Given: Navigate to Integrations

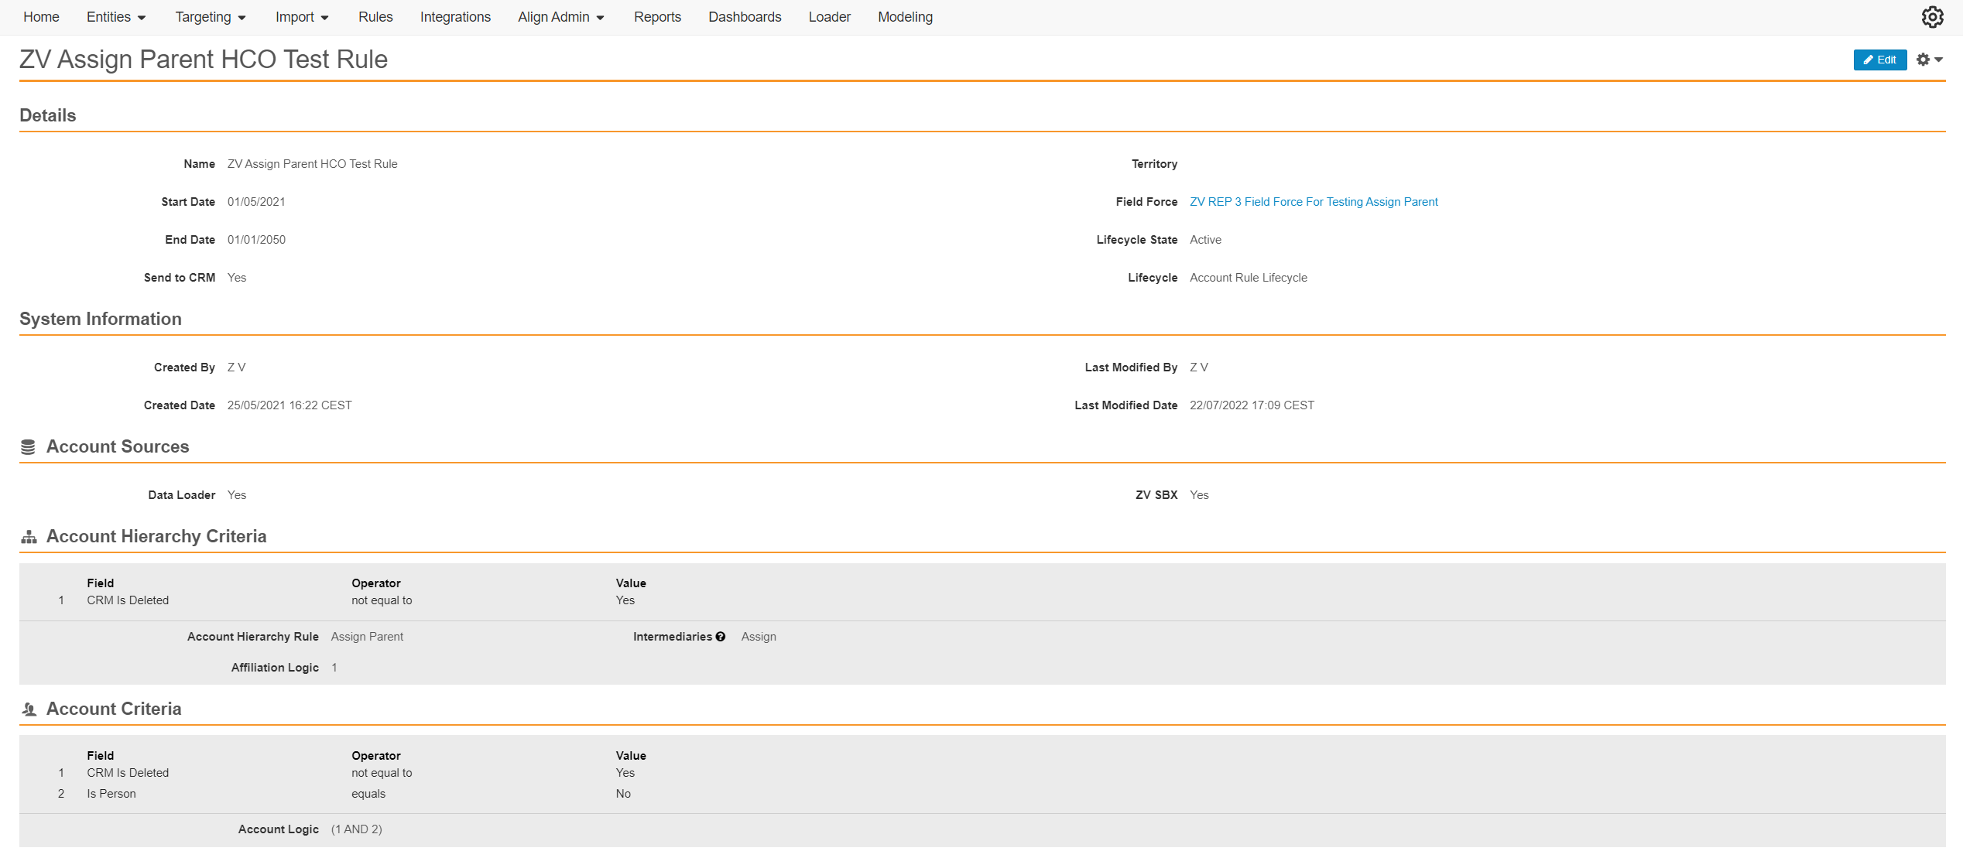Looking at the screenshot, I should [455, 17].
